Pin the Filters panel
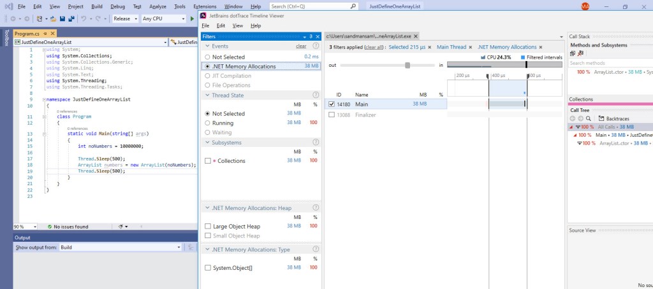Viewport: 653px width, 289px height. click(x=311, y=37)
